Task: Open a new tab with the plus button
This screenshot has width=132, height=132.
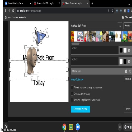Action: point(92,3)
